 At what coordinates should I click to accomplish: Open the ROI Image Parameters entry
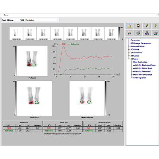[141, 43]
